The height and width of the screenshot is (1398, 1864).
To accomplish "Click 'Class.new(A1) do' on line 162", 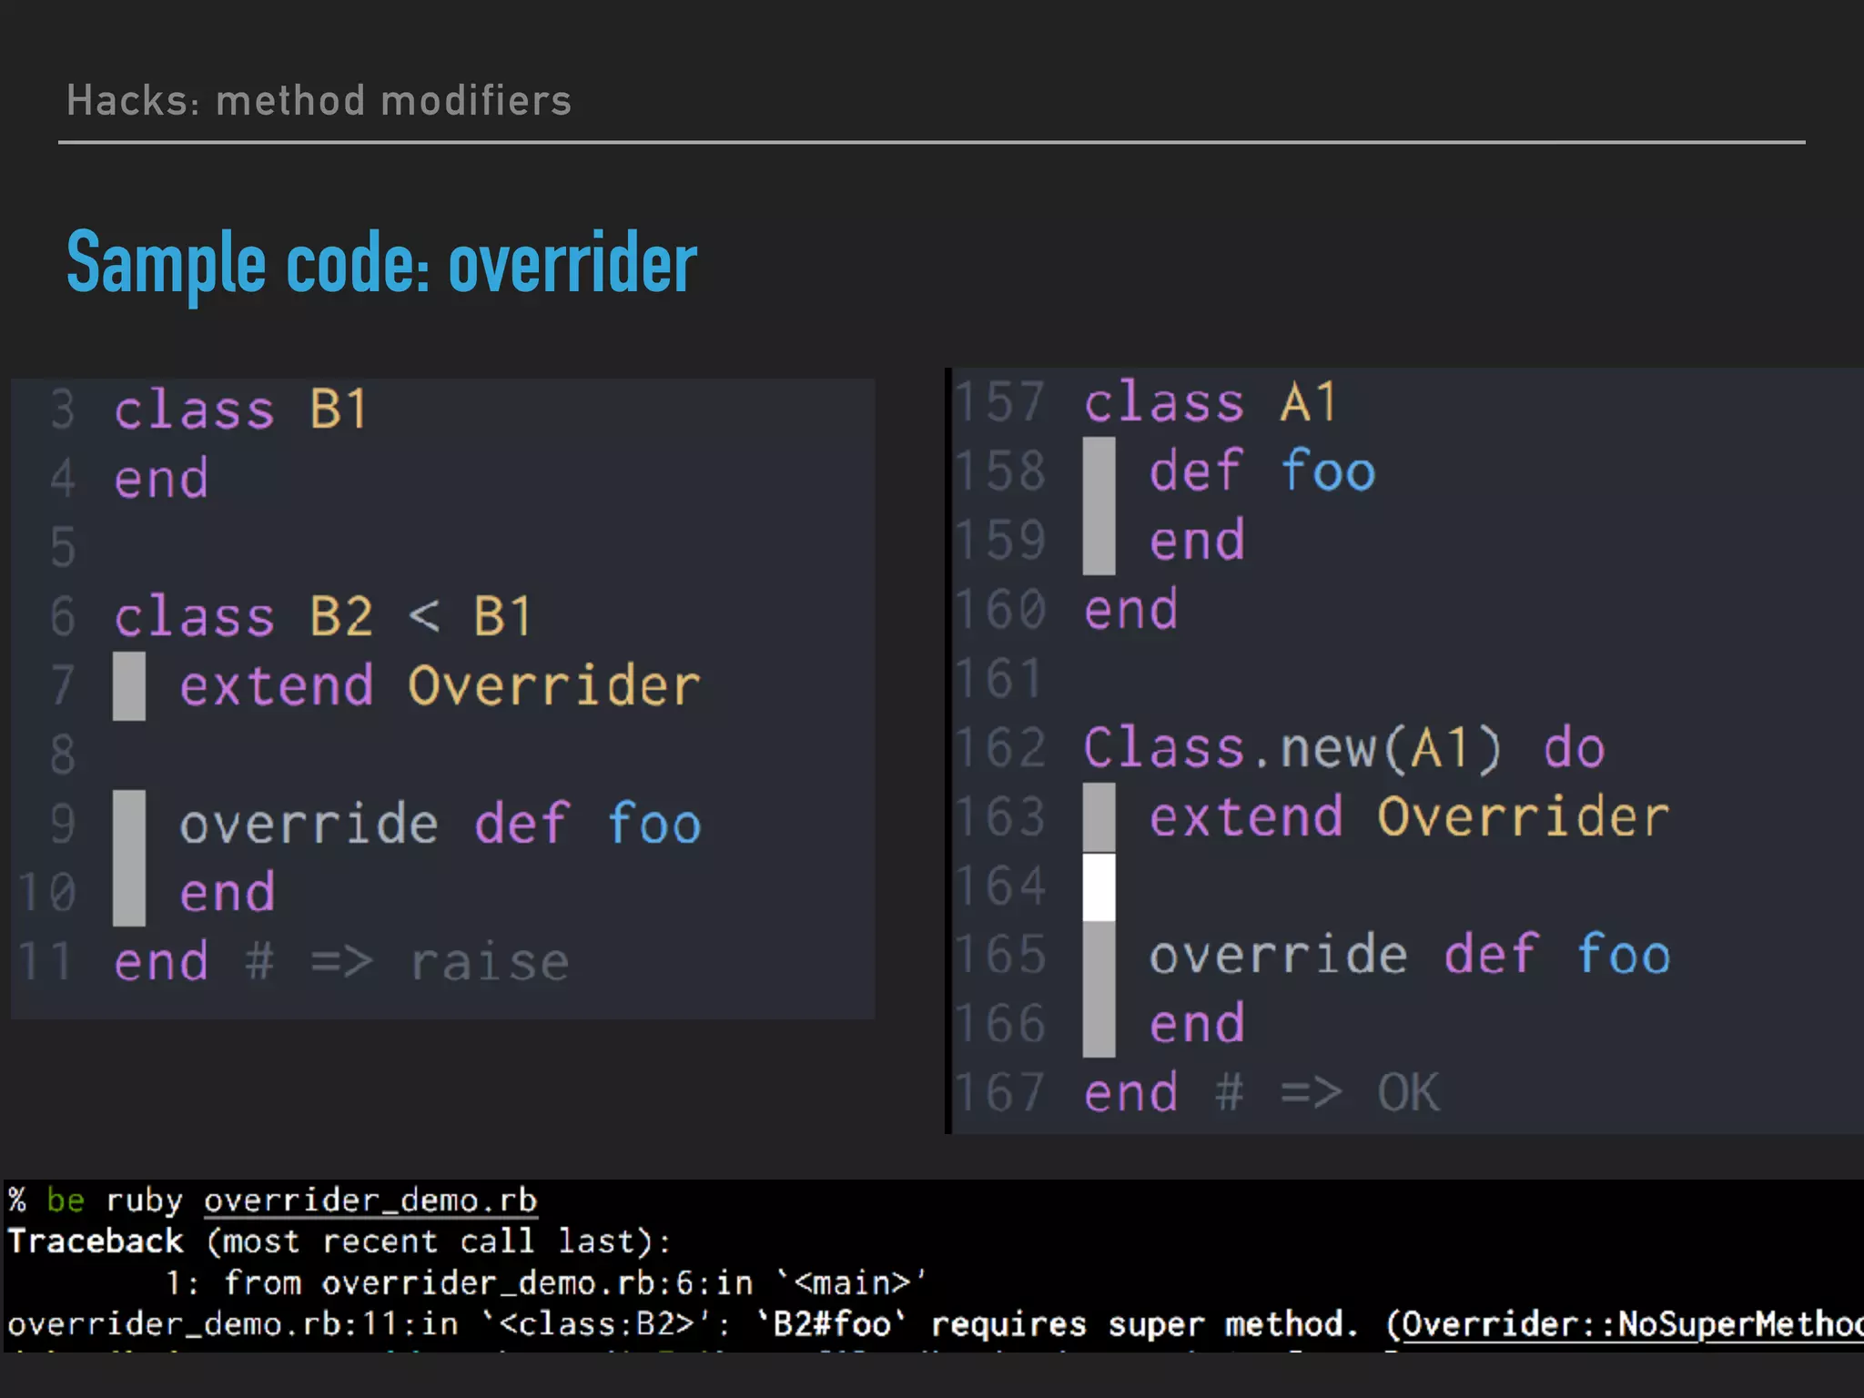I will [x=1343, y=748].
